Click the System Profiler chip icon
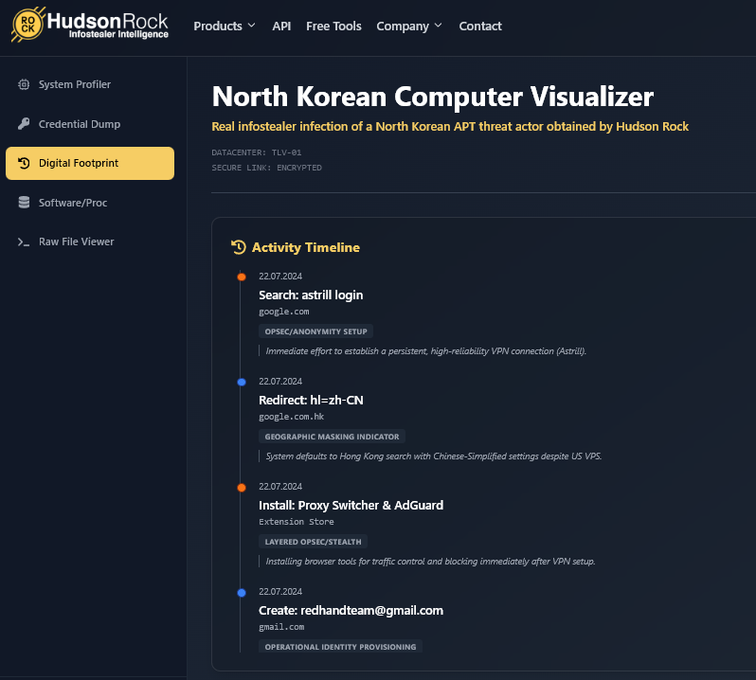The height and width of the screenshot is (680, 756). pyautogui.click(x=24, y=84)
